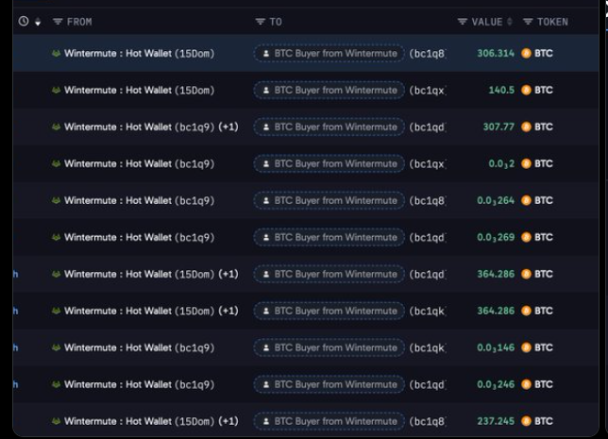
Task: Sort by value using VALUE sort arrows
Action: click(510, 22)
